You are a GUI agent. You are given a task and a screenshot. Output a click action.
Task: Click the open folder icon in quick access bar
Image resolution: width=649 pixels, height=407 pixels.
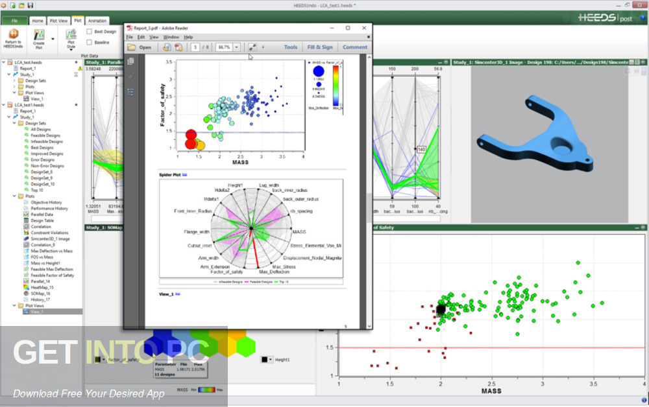(x=21, y=5)
